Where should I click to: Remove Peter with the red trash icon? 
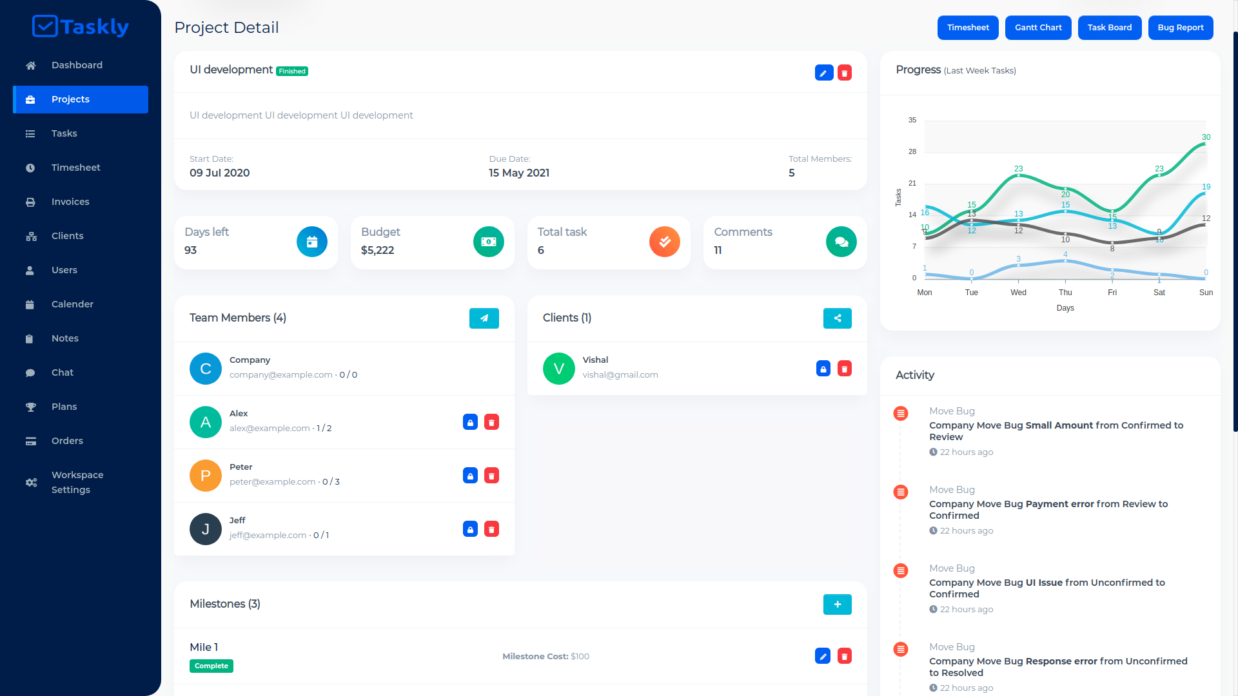click(491, 476)
